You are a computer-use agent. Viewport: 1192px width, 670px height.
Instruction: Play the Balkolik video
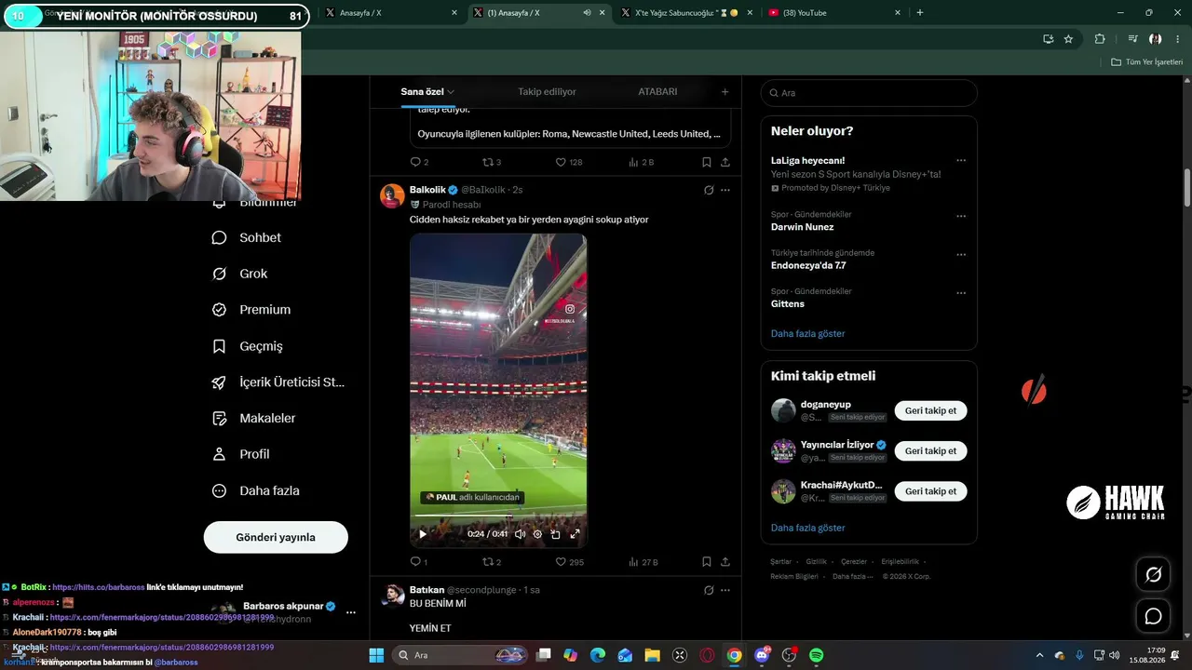coord(423,534)
